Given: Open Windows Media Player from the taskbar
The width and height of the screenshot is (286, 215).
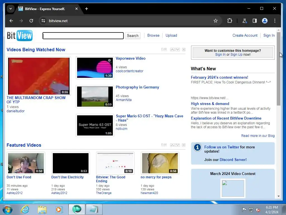Looking at the screenshot, I should [x=59, y=209].
